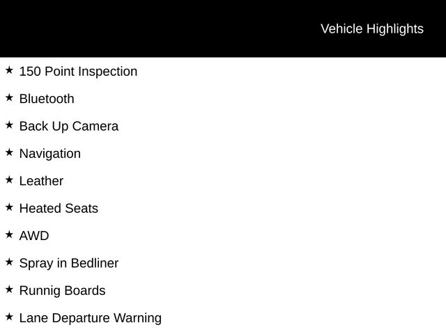Click the Bluetooth highlight label
Screen dimensions: 446x334
47,99
